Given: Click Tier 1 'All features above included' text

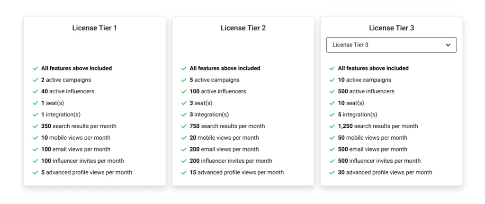Looking at the screenshot, I should [x=76, y=68].
